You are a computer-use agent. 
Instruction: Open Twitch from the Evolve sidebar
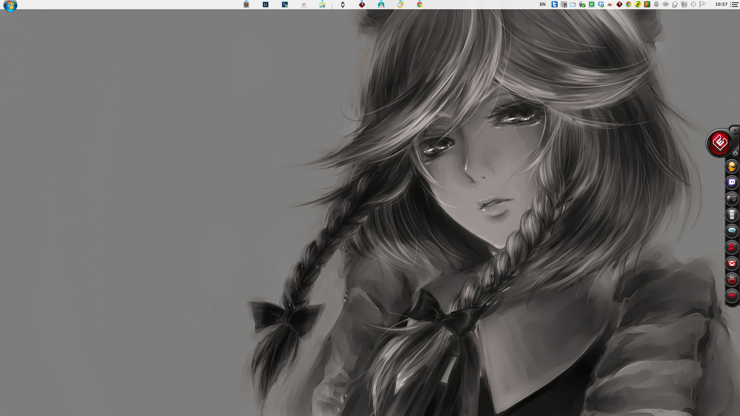coord(732,182)
